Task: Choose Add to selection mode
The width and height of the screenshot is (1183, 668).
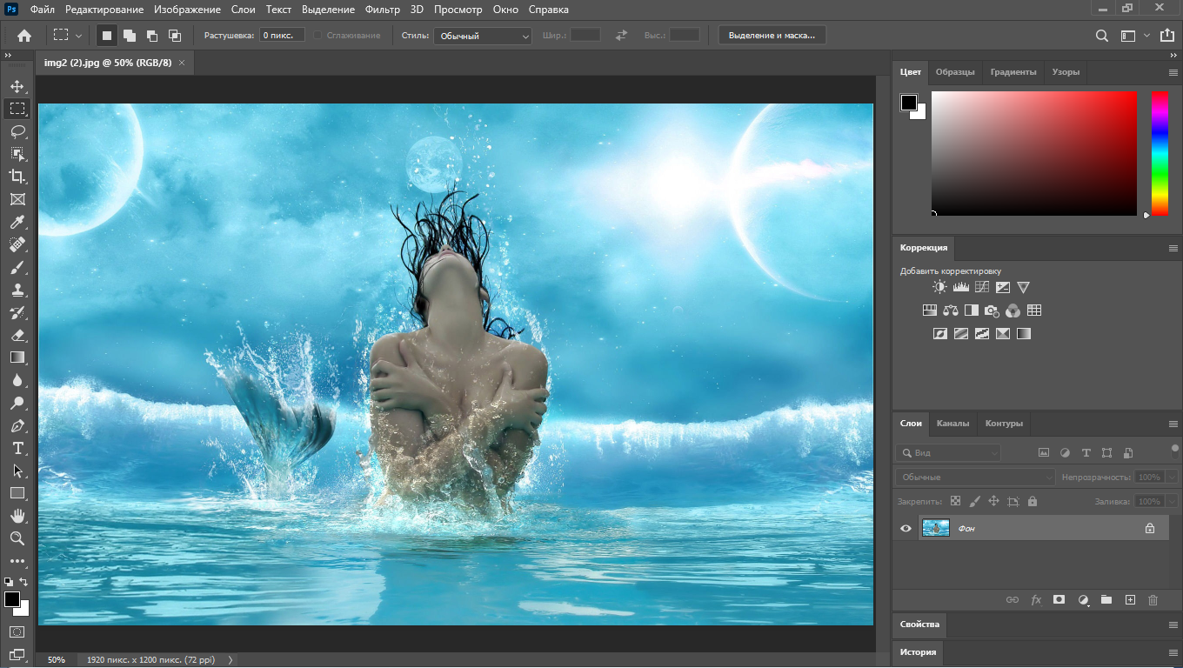Action: 130,36
